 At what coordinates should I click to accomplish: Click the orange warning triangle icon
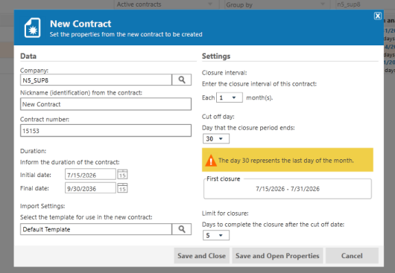click(211, 161)
